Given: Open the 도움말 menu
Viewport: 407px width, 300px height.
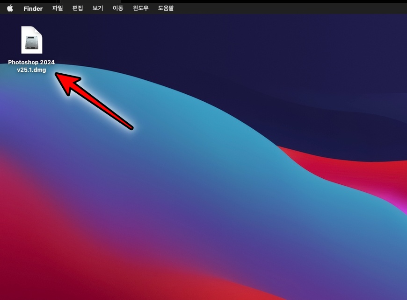Looking at the screenshot, I should click(x=166, y=8).
